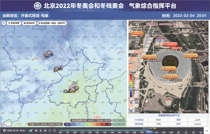210x134 pixels.
Task: Click the 30km map scale indicator
Action: pos(6,125)
